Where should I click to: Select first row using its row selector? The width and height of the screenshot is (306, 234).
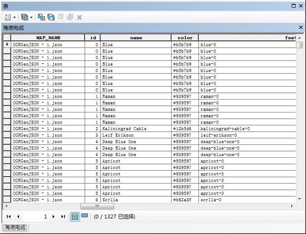click(7, 44)
